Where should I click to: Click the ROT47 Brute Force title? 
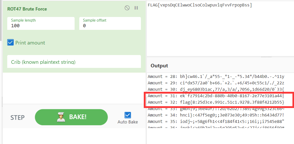click(27, 9)
